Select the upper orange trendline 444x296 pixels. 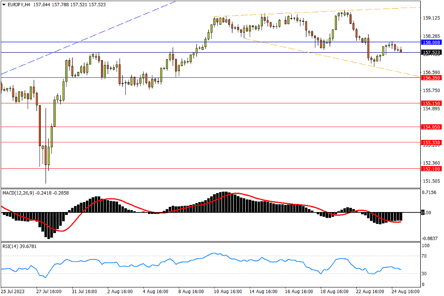click(332, 11)
